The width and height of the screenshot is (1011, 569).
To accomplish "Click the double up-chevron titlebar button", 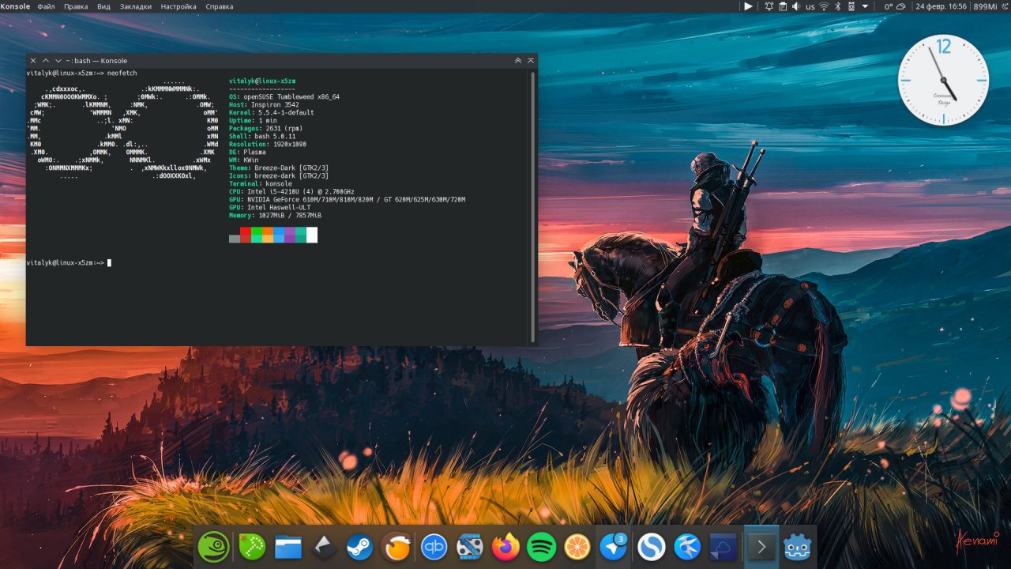I will tap(518, 61).
